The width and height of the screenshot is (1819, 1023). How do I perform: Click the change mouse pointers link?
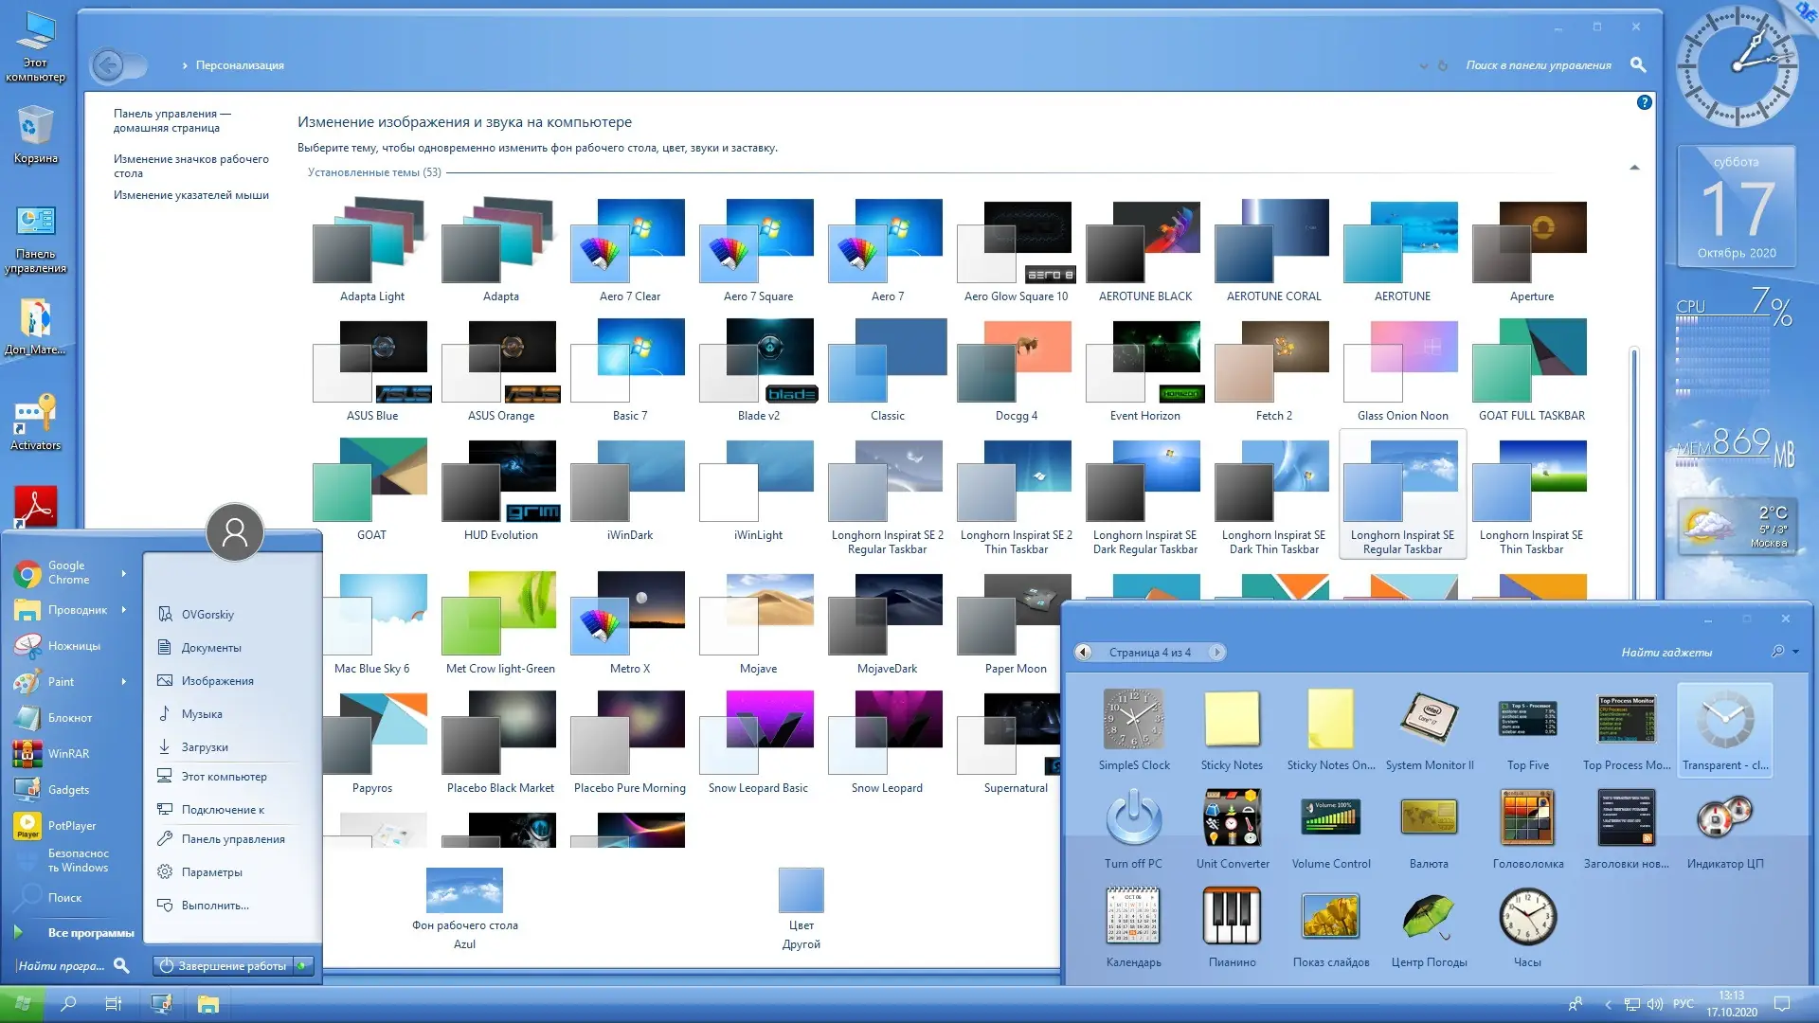coord(190,195)
